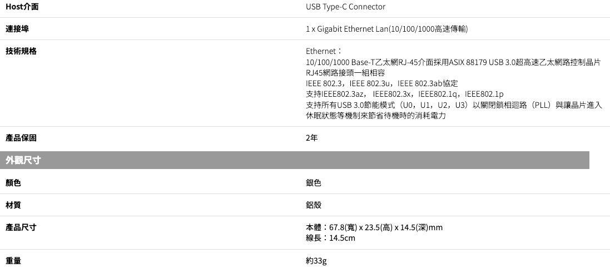This screenshot has width=610, height=268.
Task: Click the IEEE 802.3ab protocol line
Action: coord(381,83)
